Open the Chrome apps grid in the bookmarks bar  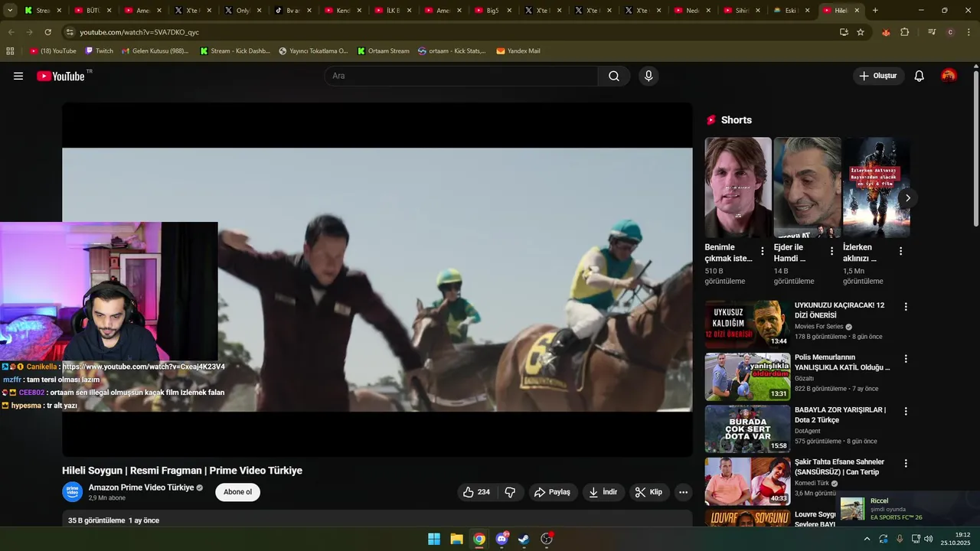10,51
